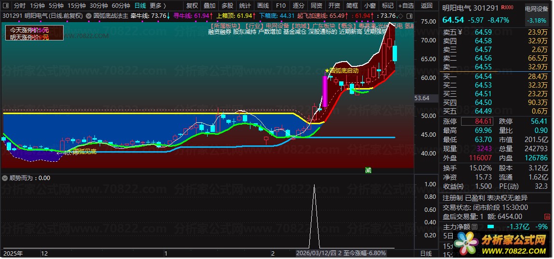
Task: Click the magenta 圆弧底启动 candle
Action: (325, 91)
